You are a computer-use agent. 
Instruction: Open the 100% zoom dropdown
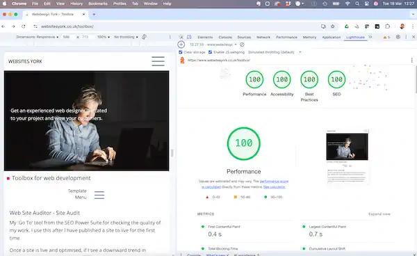pos(104,37)
